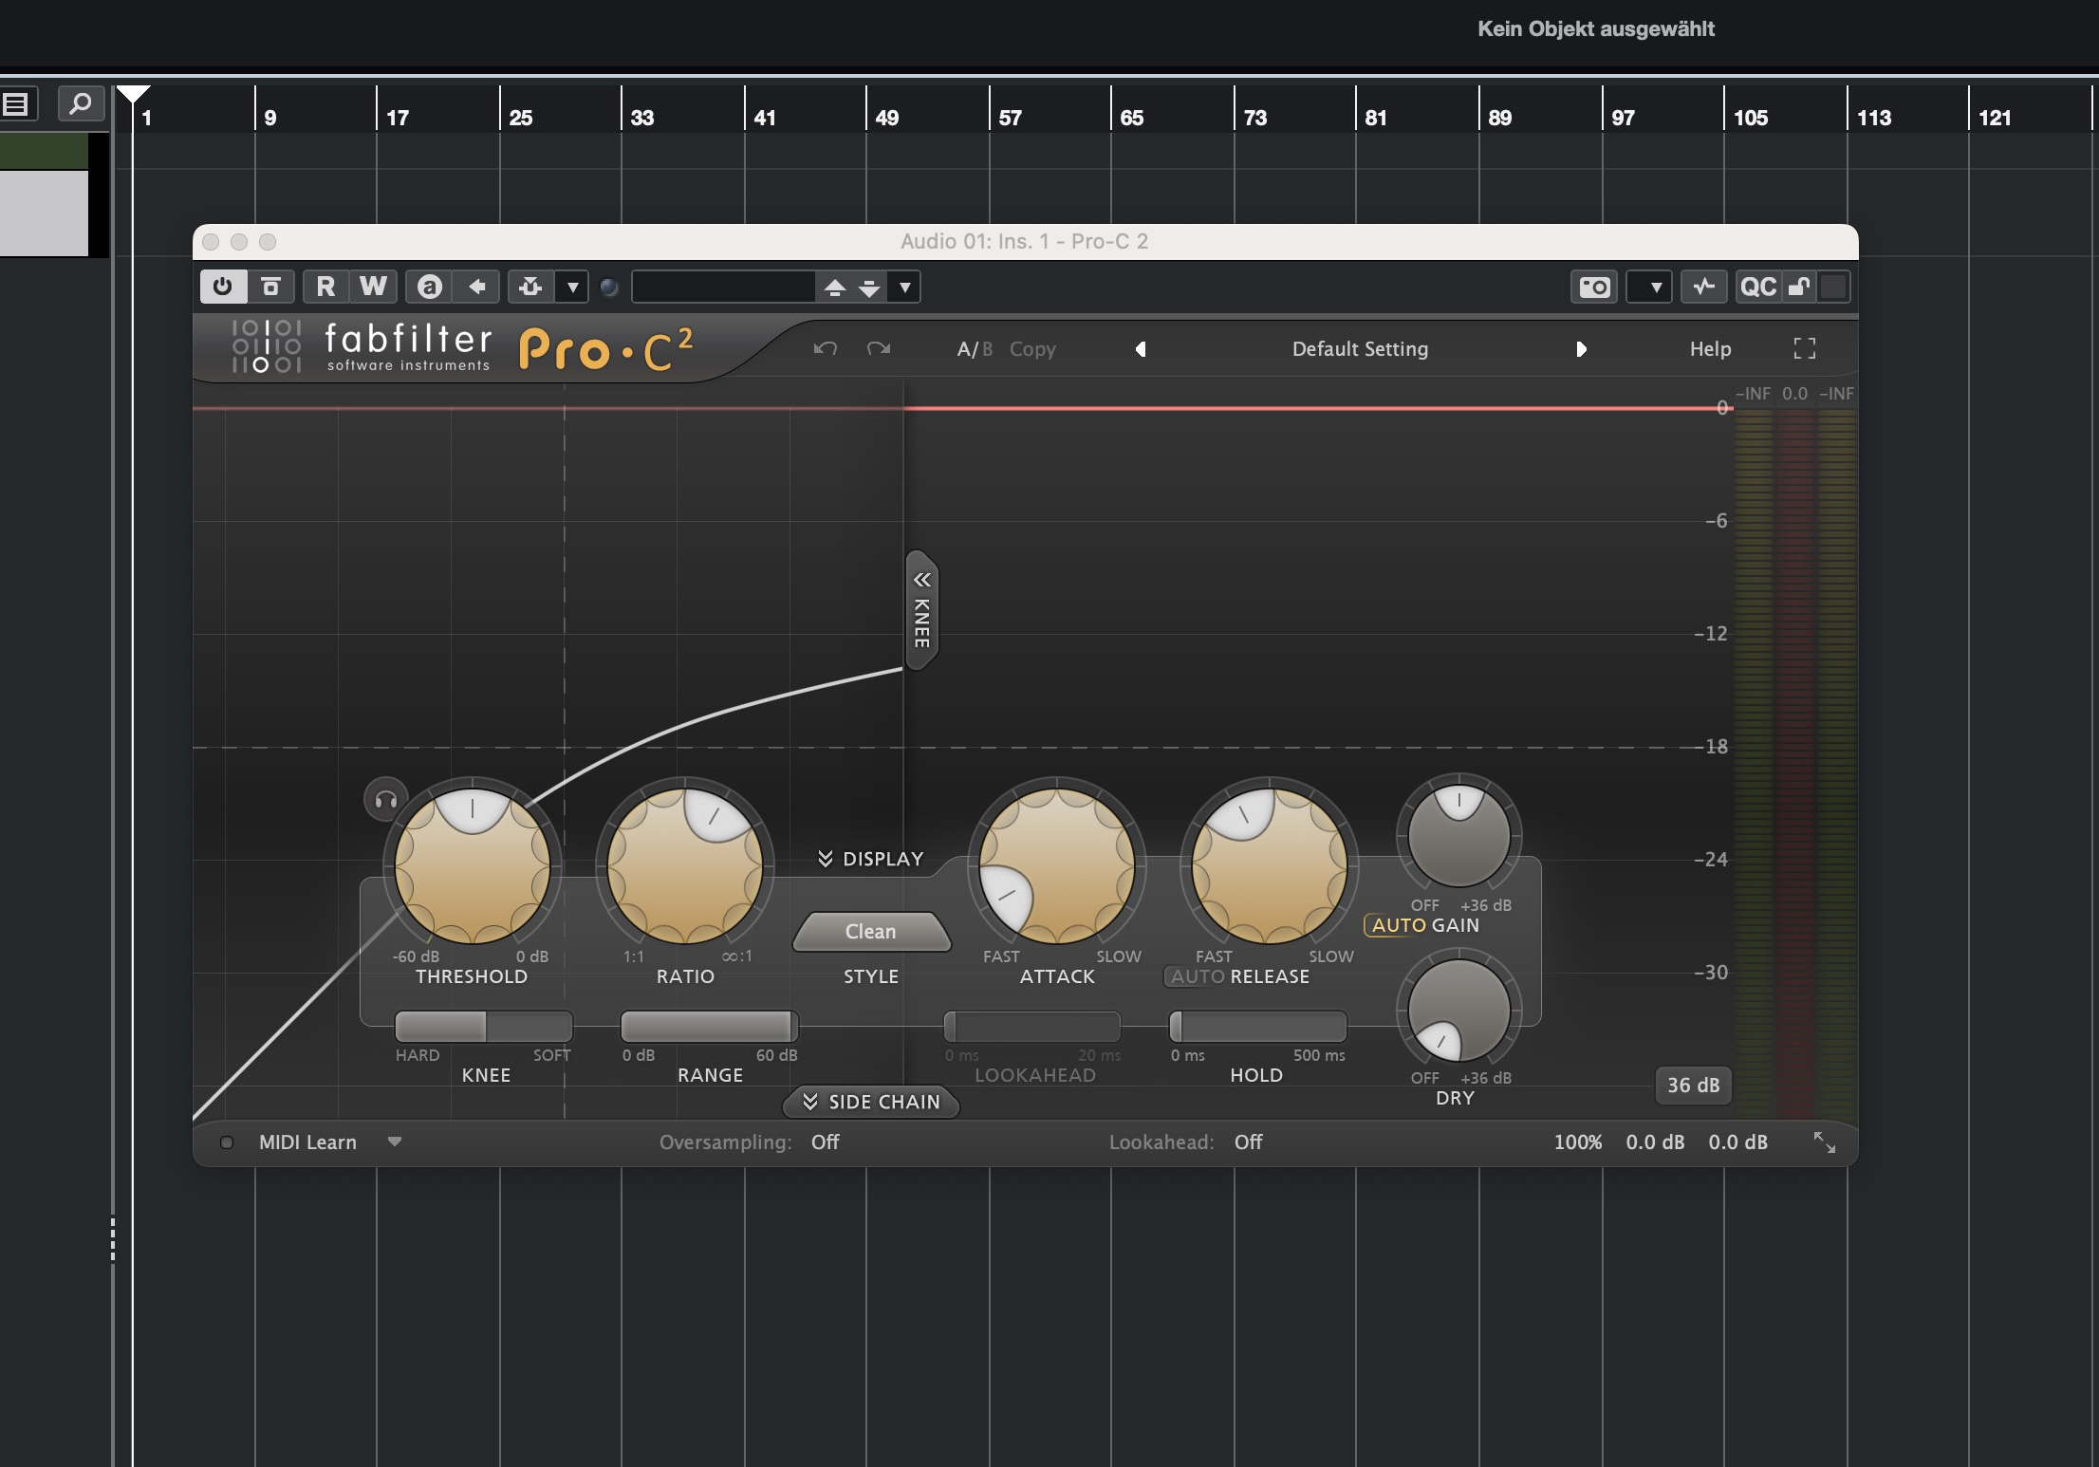The width and height of the screenshot is (2099, 1467).
Task: Click the Redo arrow in Pro-C 2
Action: click(x=879, y=348)
